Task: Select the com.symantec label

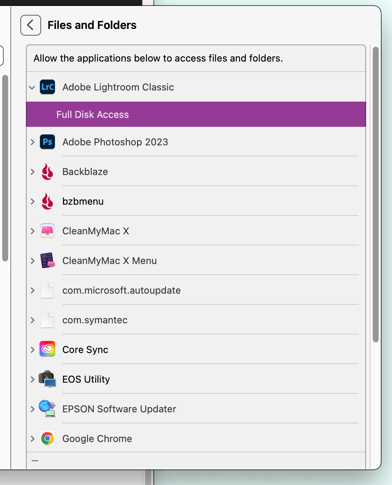Action: click(x=95, y=320)
